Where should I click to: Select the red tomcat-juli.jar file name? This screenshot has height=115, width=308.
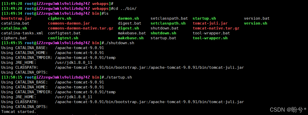(x=210, y=23)
